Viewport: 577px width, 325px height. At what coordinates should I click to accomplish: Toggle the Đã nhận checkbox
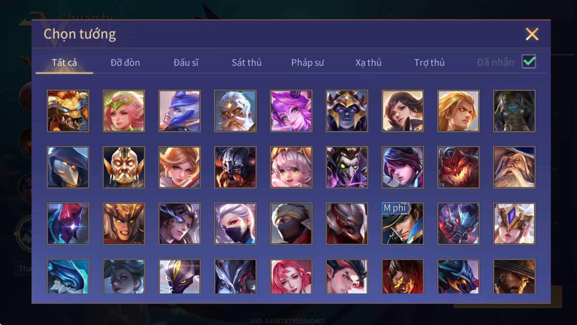(x=529, y=62)
